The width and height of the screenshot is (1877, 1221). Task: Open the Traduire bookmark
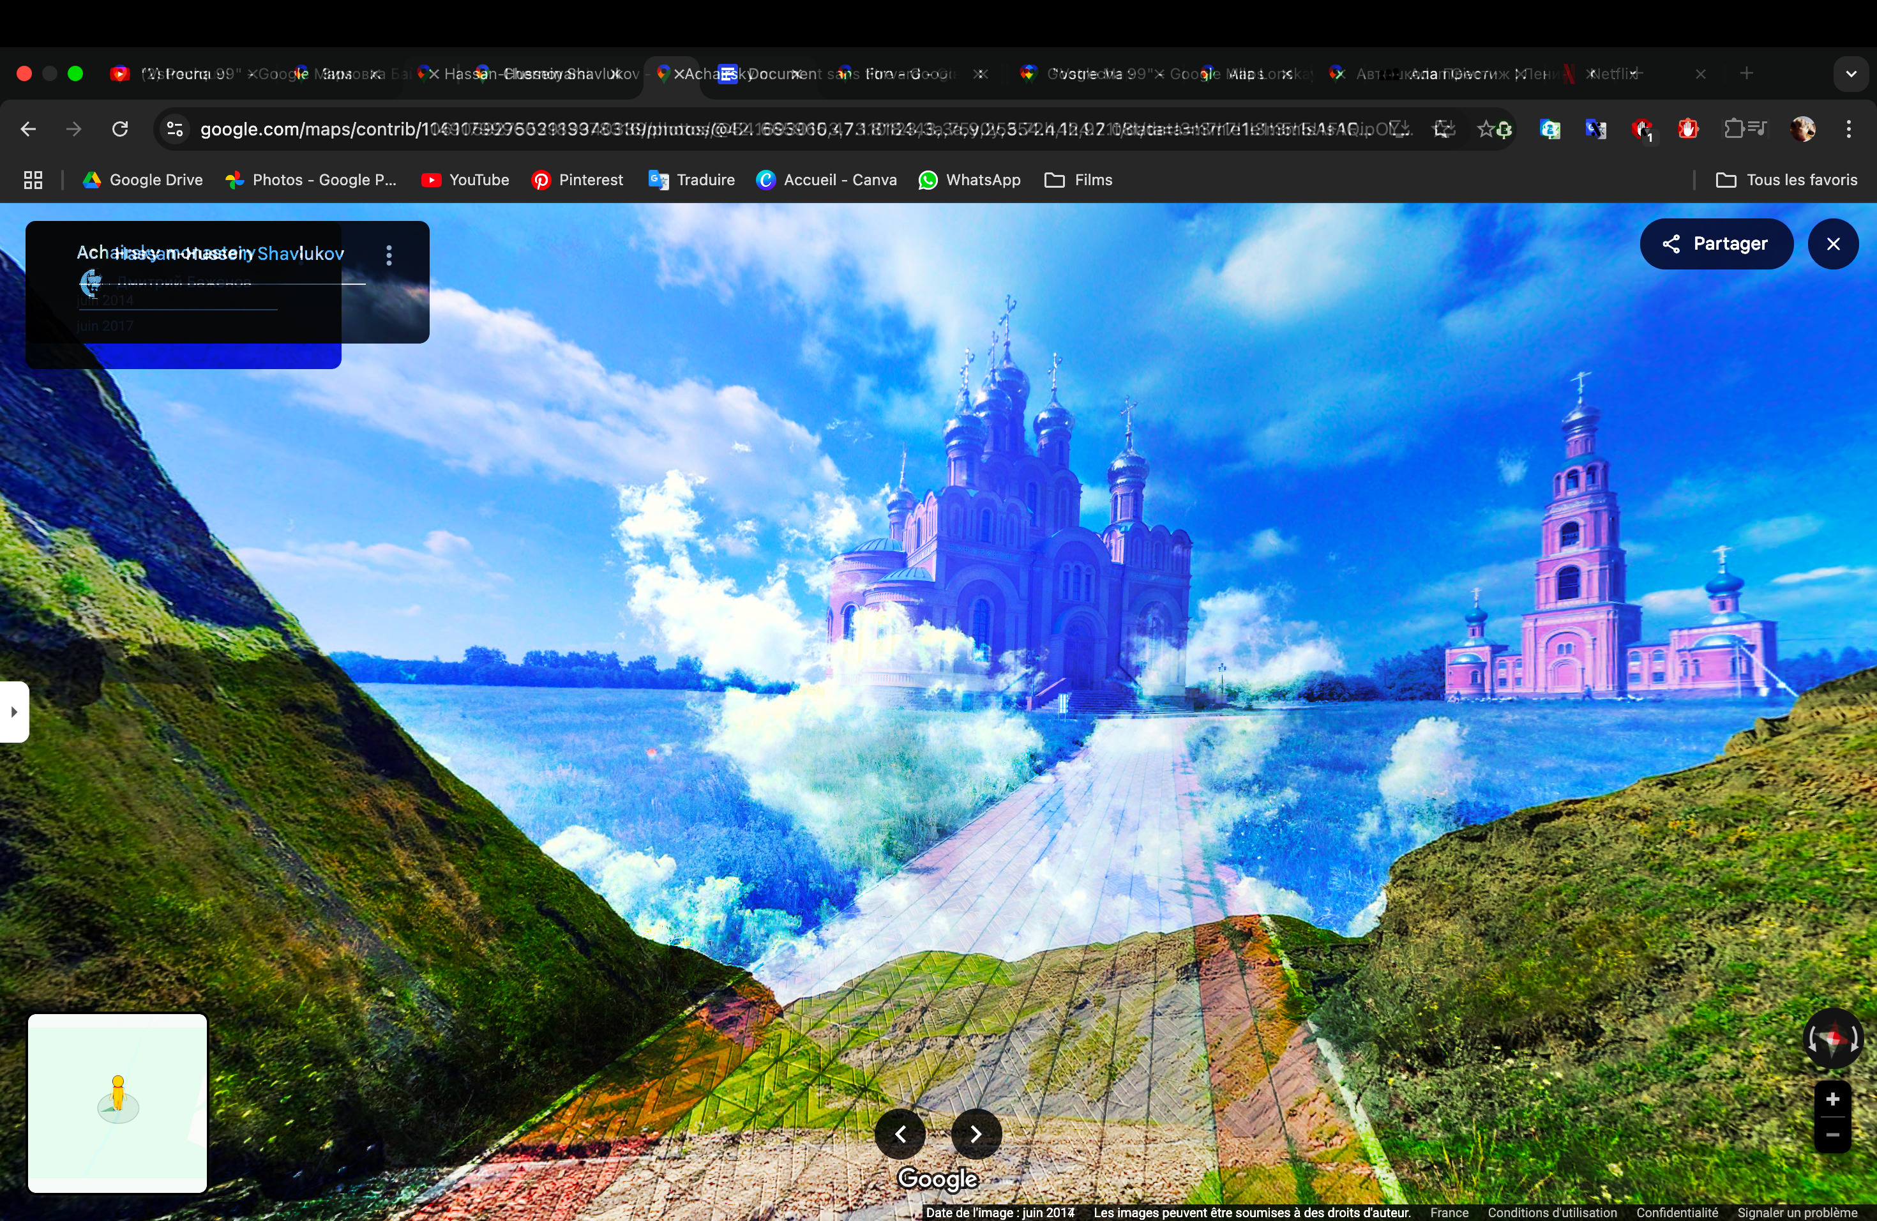691,180
